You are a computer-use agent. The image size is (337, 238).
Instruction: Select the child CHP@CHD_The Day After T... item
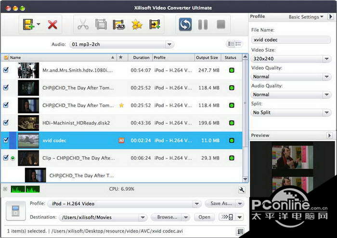click(x=82, y=176)
